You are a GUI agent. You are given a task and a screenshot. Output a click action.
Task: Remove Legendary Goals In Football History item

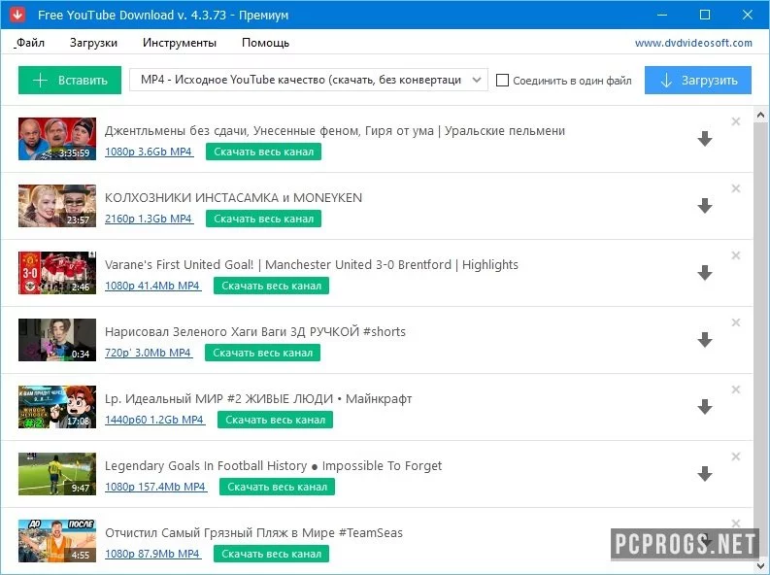(736, 457)
